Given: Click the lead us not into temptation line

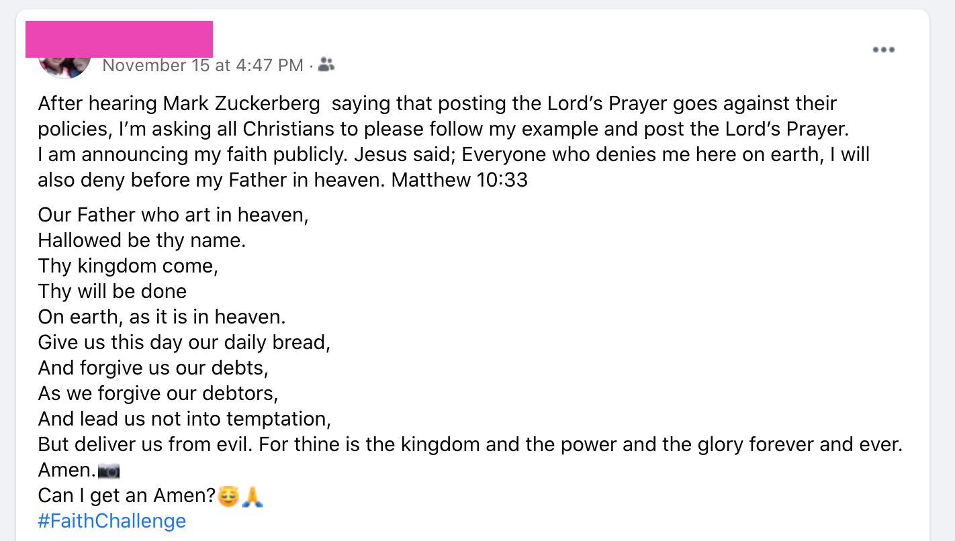Looking at the screenshot, I should coord(185,419).
